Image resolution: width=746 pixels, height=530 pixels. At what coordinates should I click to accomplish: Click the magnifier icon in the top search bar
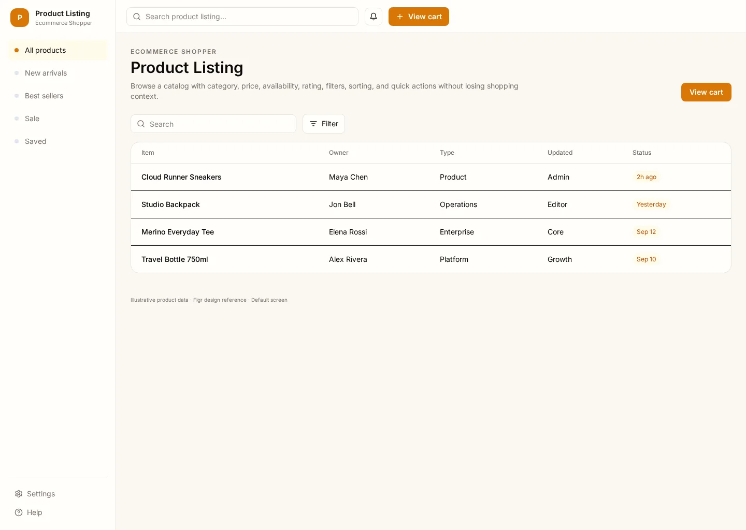tap(137, 17)
